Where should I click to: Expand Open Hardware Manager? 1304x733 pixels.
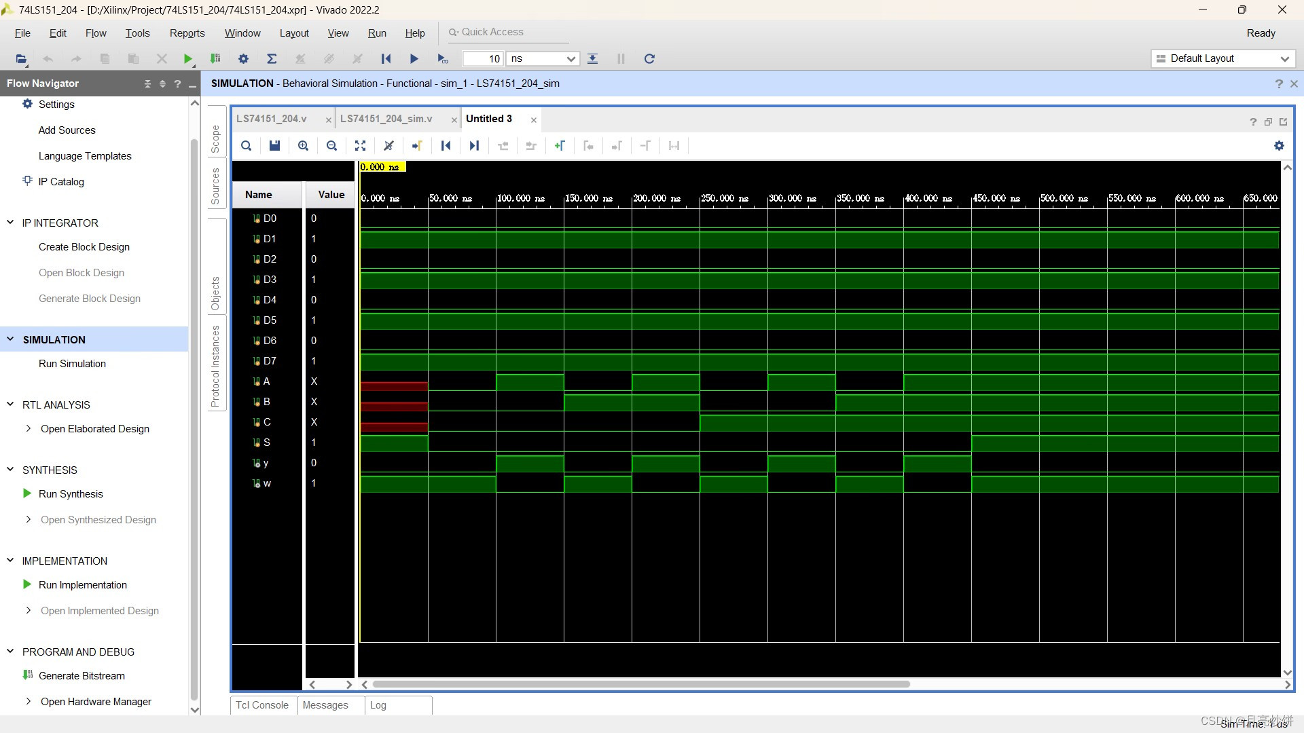pyautogui.click(x=29, y=702)
